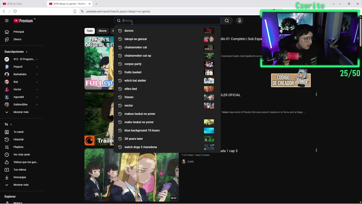This screenshot has height=204, width=362.
Task: Select the Shorts filter chip
Action: point(102,31)
